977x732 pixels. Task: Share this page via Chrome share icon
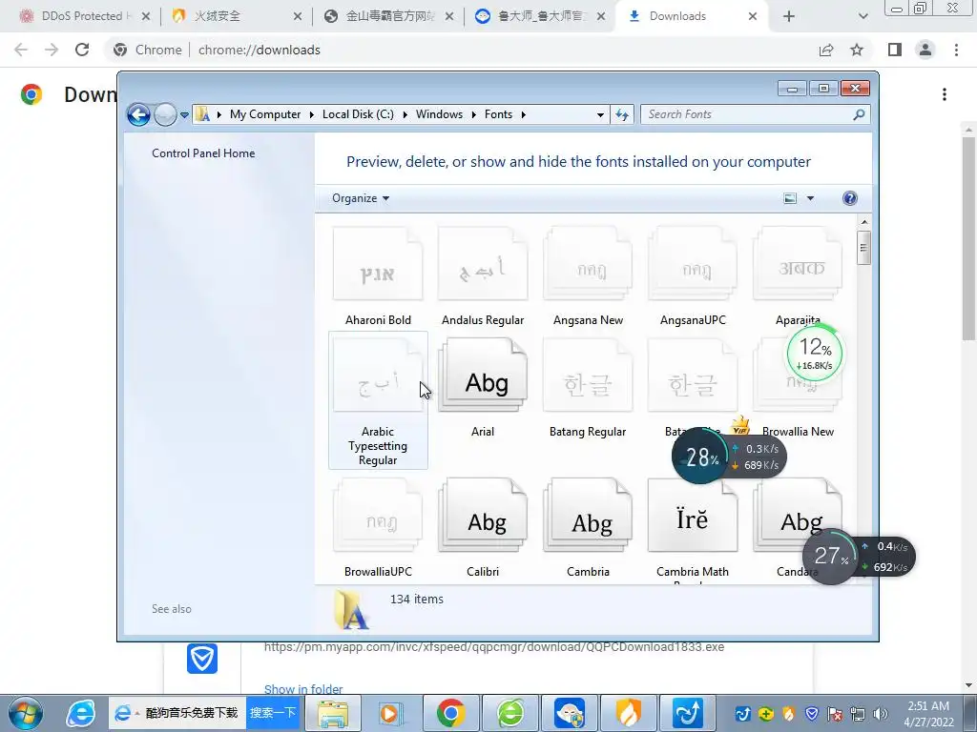[x=826, y=50]
